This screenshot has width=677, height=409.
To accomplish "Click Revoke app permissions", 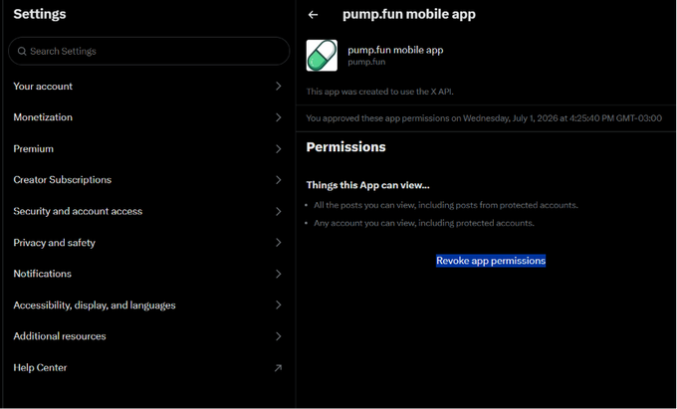I will (491, 261).
